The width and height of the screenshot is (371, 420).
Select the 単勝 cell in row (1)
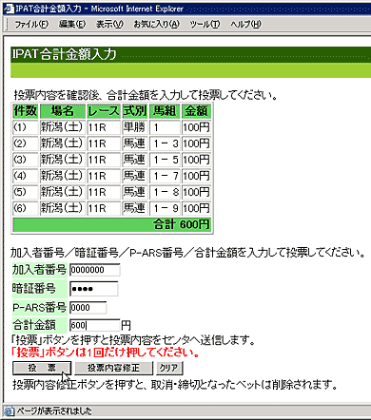135,127
